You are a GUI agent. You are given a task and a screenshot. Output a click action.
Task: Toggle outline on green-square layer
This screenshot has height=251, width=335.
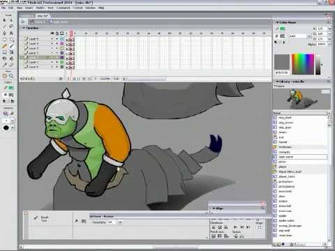pos(62,62)
